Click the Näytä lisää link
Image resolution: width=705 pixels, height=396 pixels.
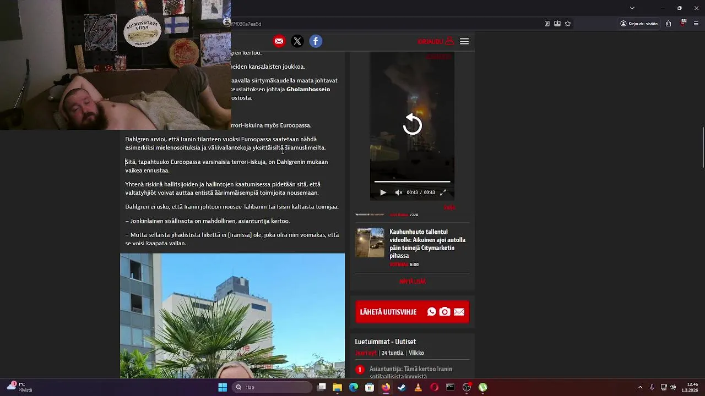(413, 282)
